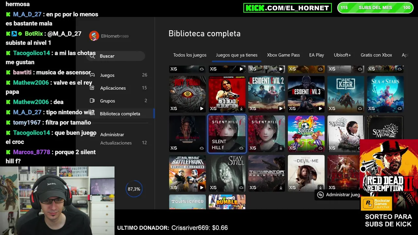
Task: Open the Worms Rumble game tile
Action: pyautogui.click(x=227, y=202)
